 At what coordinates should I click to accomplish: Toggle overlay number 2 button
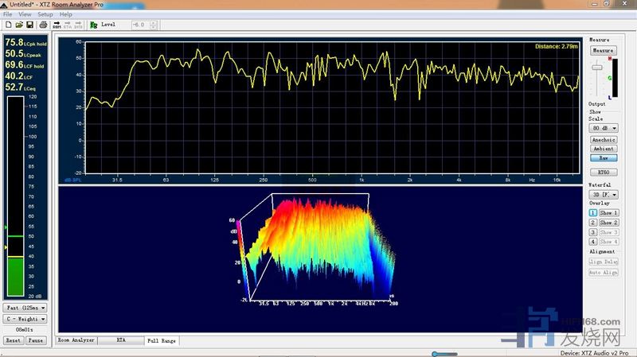click(x=593, y=223)
